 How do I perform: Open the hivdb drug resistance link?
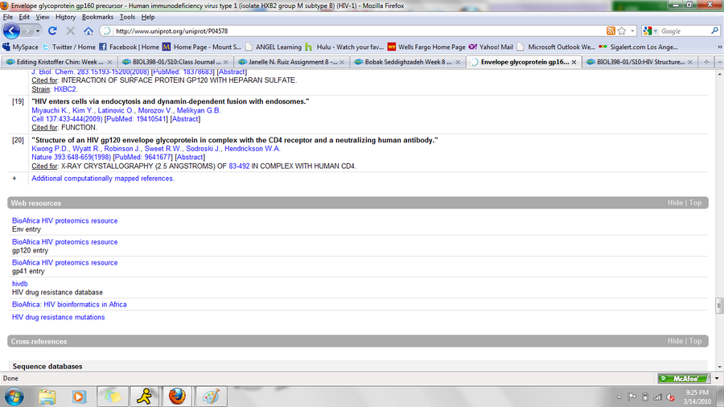coord(19,284)
